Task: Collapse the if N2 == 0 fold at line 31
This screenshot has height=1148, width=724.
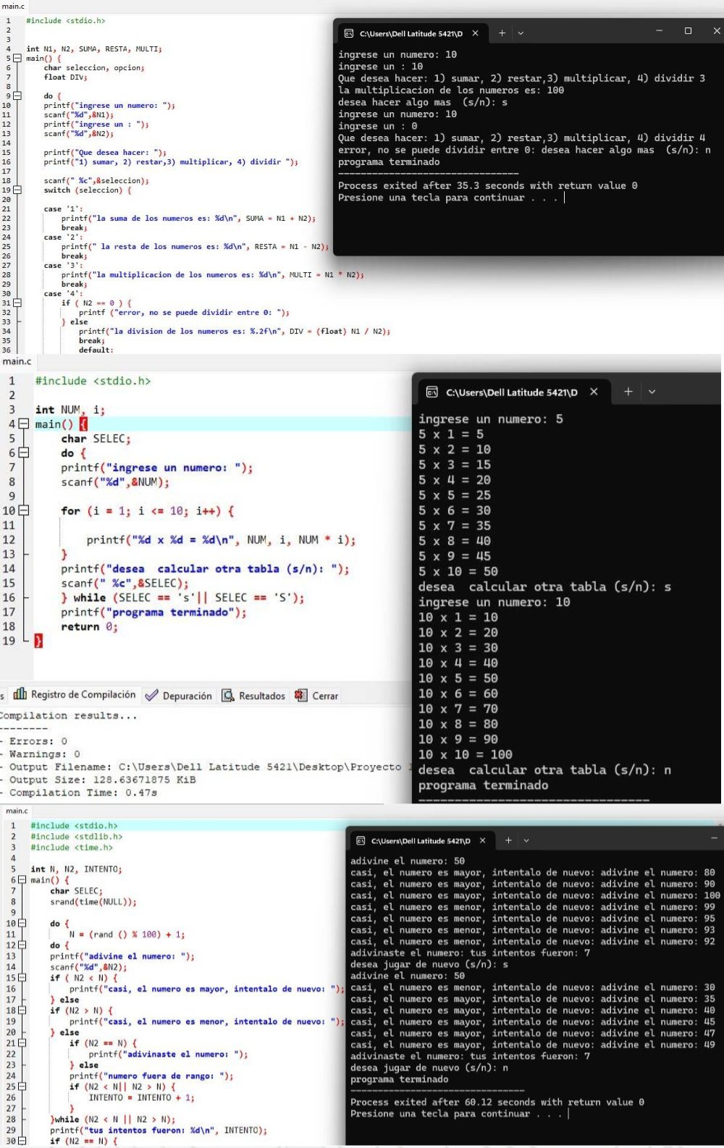Action: coord(17,303)
